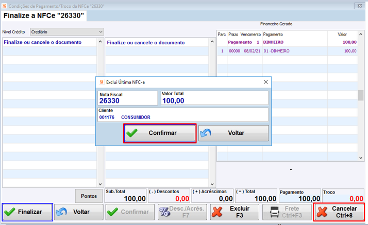This screenshot has width=368, height=225.
Task: Confirm deletion in Exclui Última NFC-e dialog
Action: pos(160,133)
